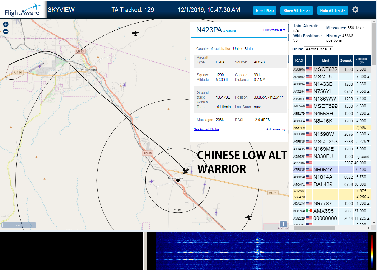Click the Reset Map button

[x=265, y=11]
